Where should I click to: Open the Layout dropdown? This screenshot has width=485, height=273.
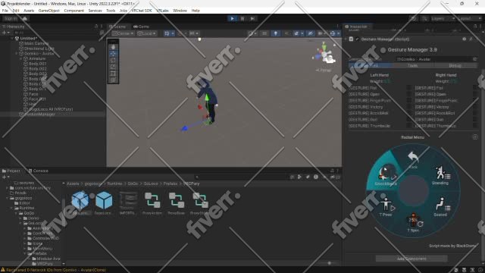[x=469, y=18]
